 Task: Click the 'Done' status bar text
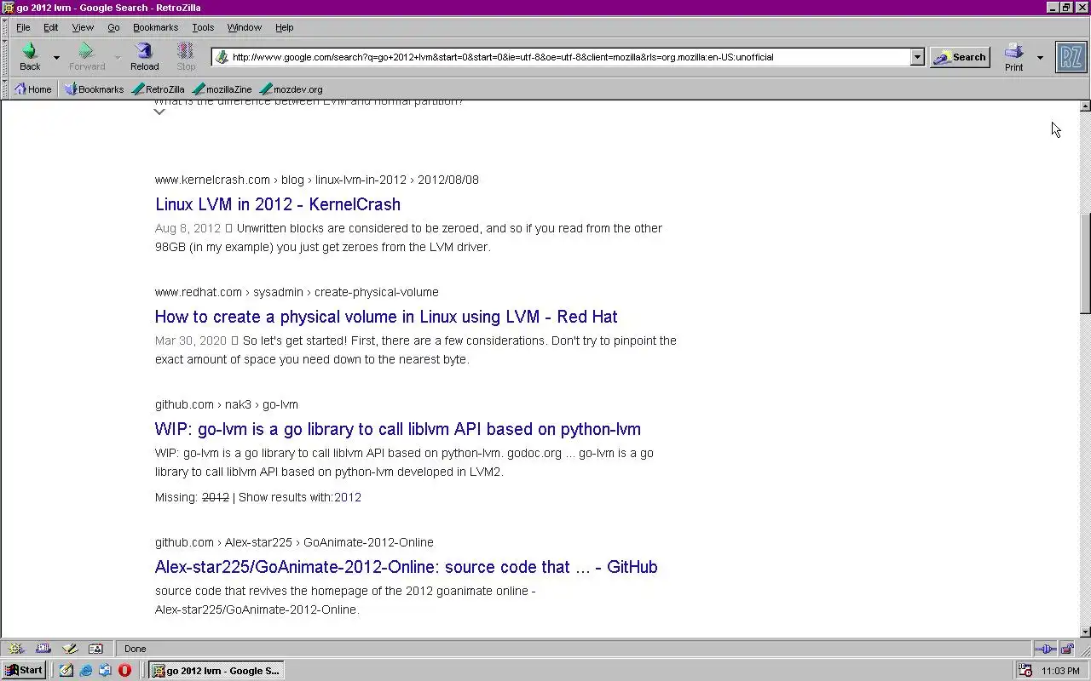point(136,649)
